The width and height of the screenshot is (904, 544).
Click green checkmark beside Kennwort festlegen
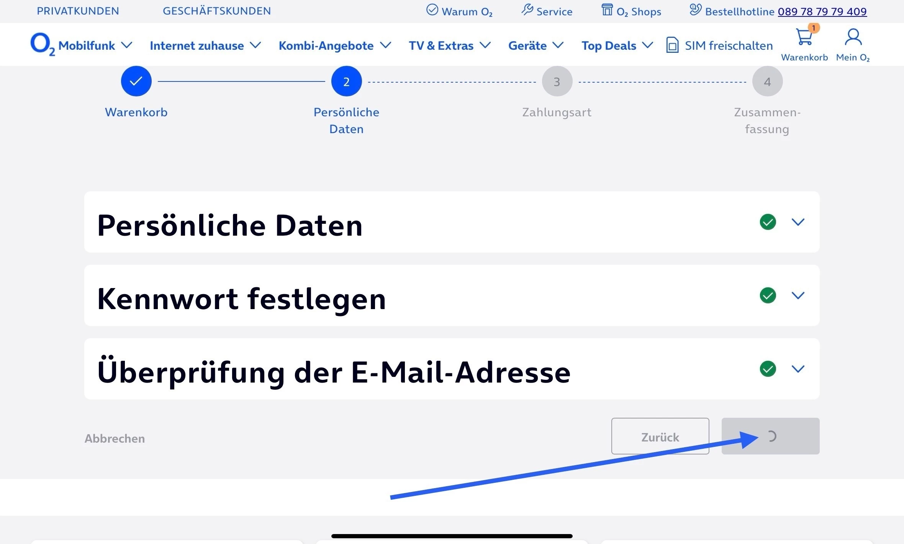coord(768,295)
